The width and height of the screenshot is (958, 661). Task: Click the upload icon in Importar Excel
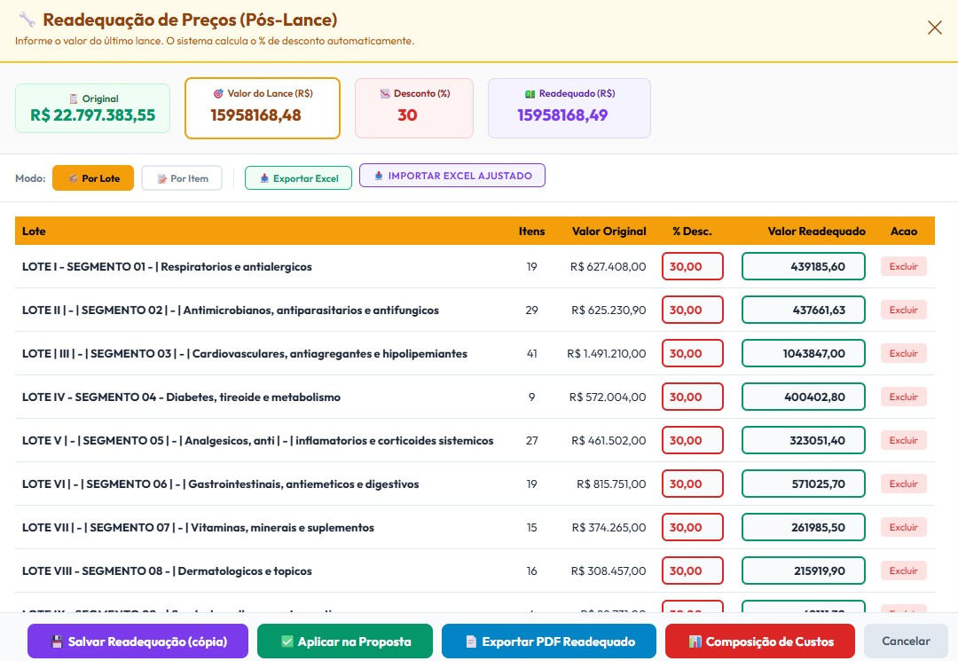click(x=379, y=176)
